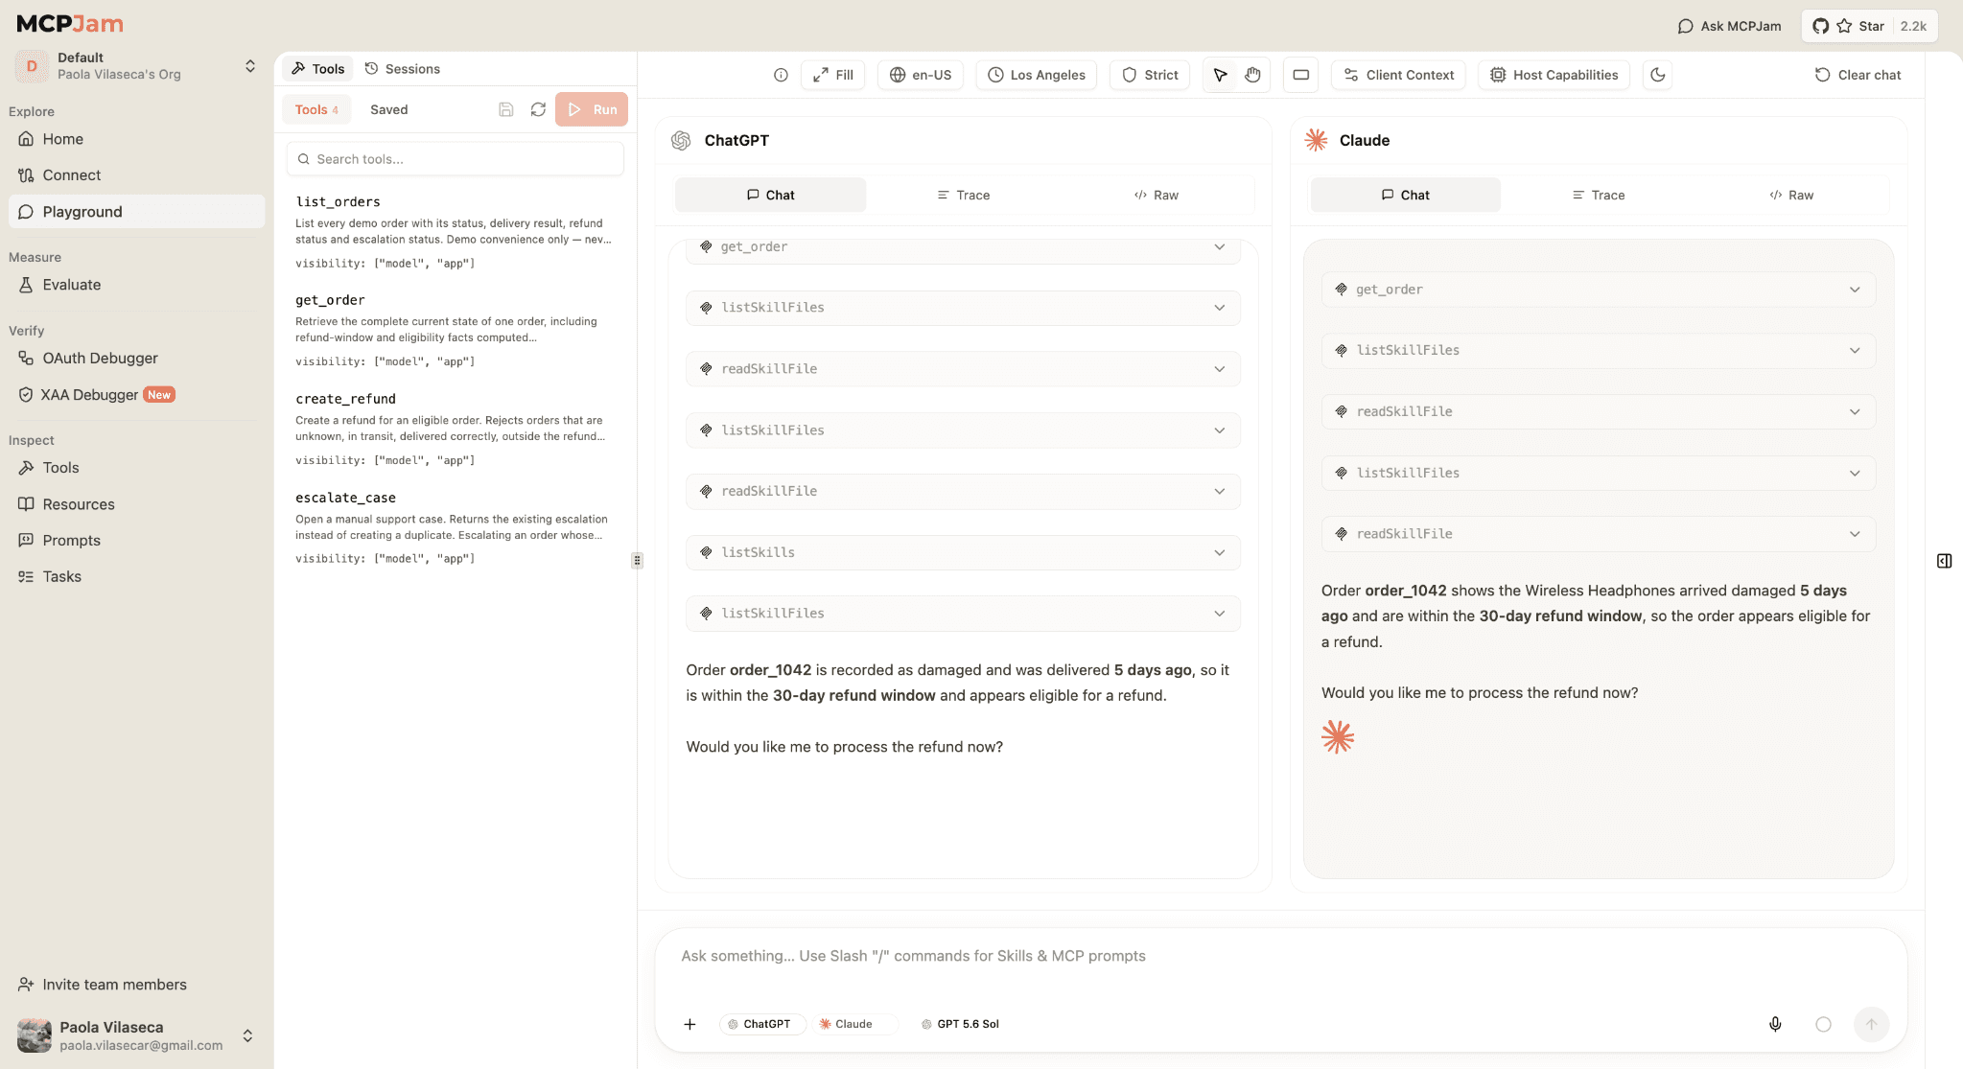Toggle the Fill display mode
This screenshot has width=1963, height=1069.
(832, 75)
